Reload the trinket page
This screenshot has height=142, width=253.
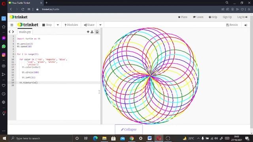coord(23,9)
